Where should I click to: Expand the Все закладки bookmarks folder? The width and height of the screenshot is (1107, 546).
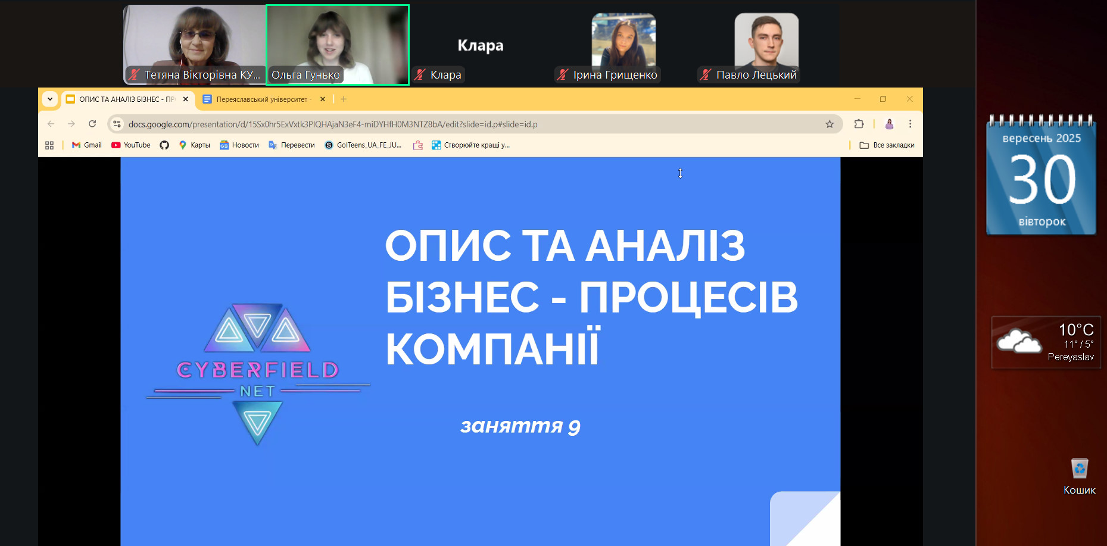click(x=887, y=145)
